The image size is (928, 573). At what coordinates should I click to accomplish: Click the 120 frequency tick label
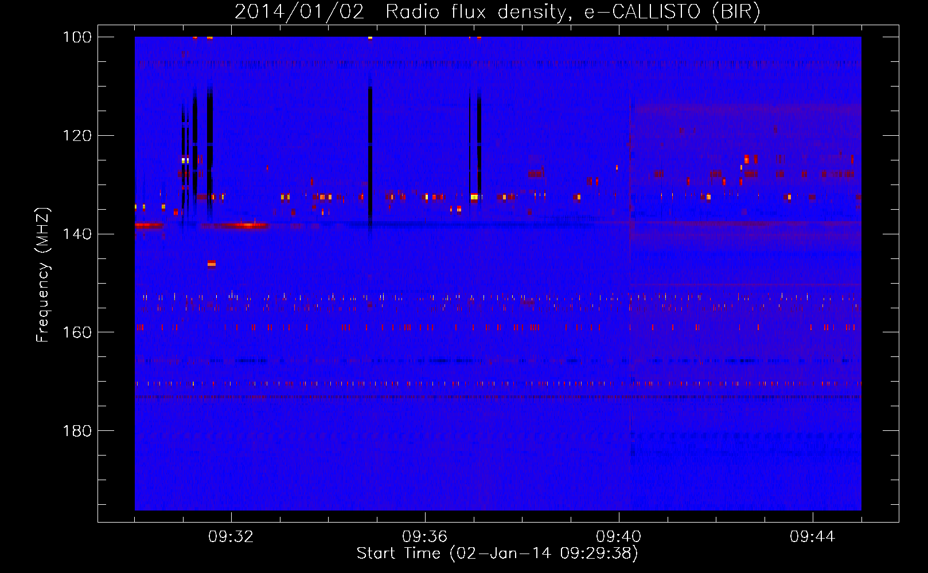point(77,136)
